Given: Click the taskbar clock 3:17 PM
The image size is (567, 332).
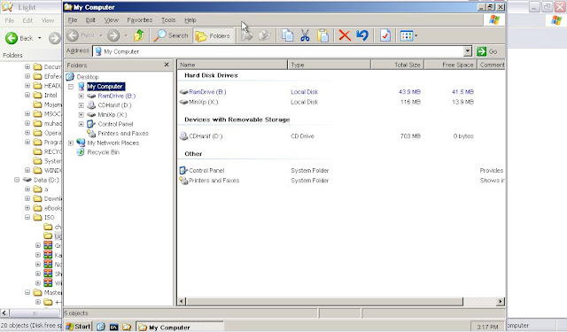Looking at the screenshot, I should coord(487,327).
